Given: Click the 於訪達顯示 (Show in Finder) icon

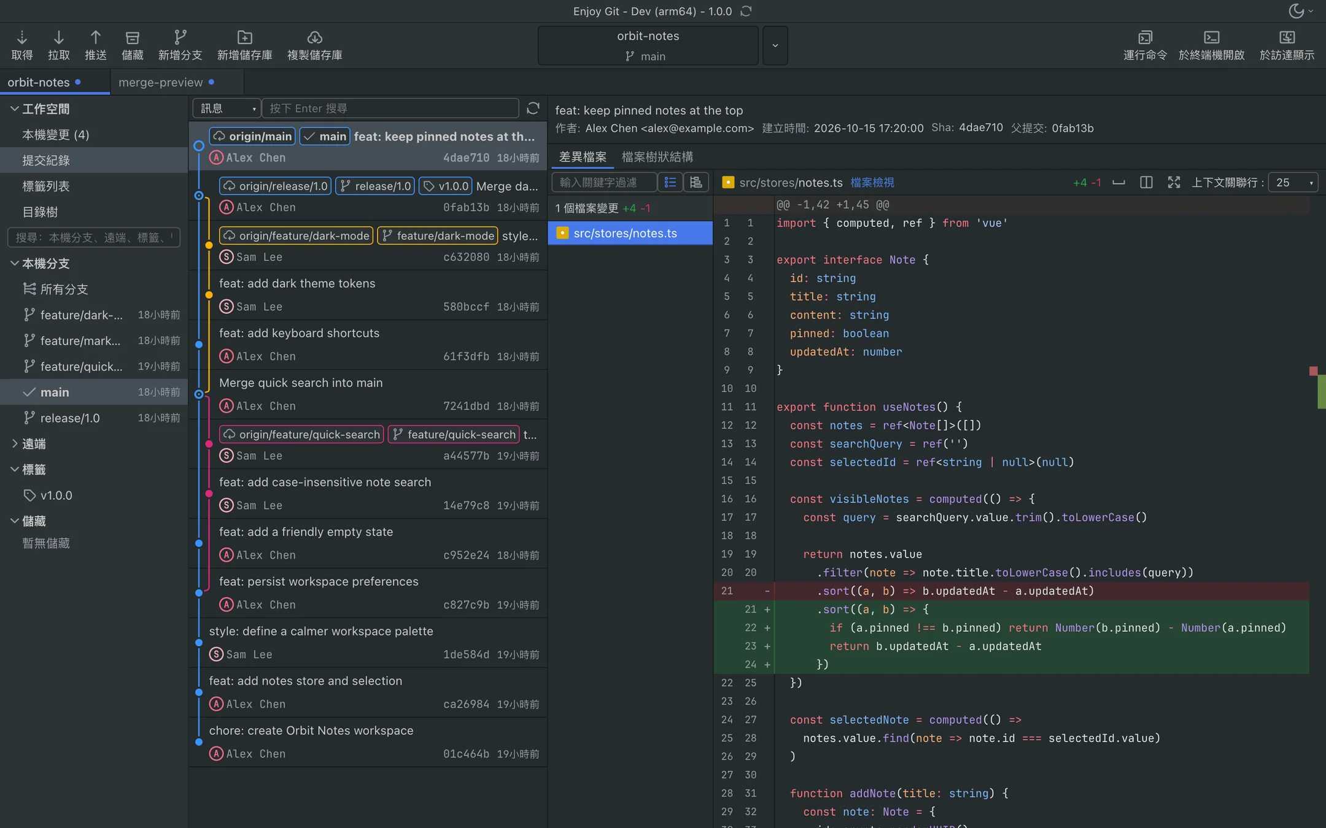Looking at the screenshot, I should (x=1287, y=38).
